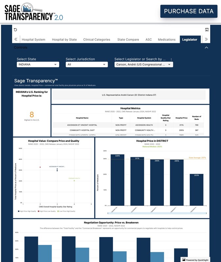Open the legislator control's three-dot options menu
This screenshot has height=262, width=221.
point(171,59)
